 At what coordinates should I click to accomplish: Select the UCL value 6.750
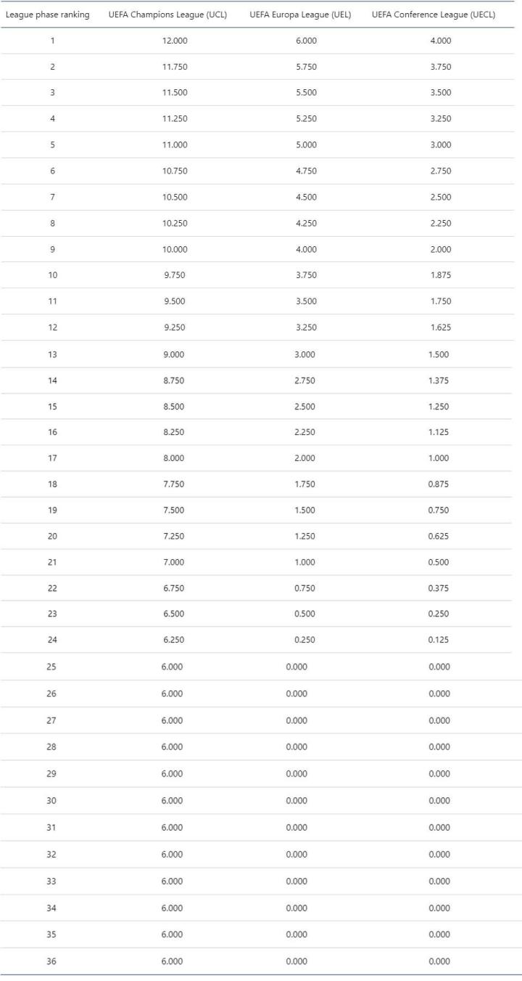[x=174, y=588]
